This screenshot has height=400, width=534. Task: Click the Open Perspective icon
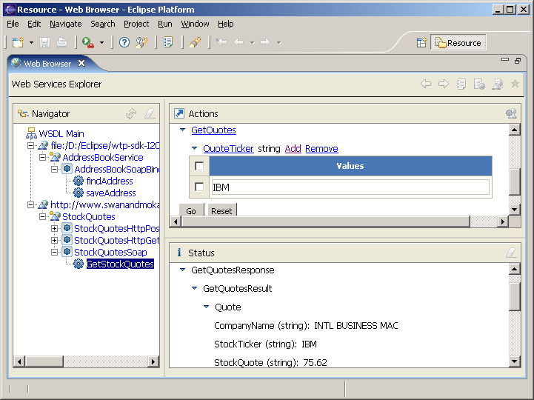[x=421, y=43]
